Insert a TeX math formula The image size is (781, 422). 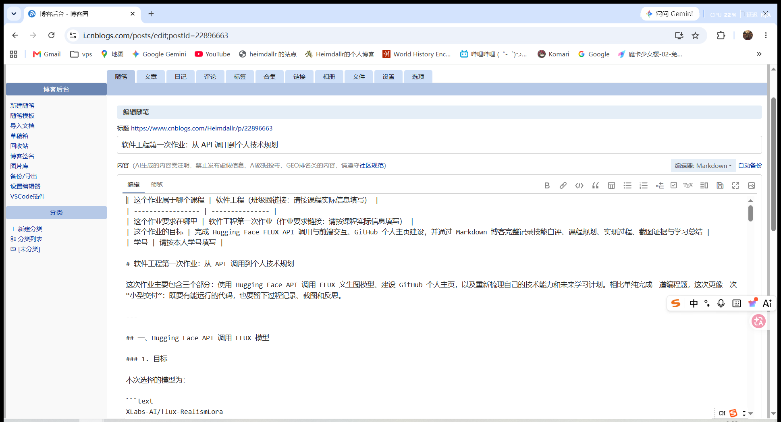pyautogui.click(x=688, y=185)
